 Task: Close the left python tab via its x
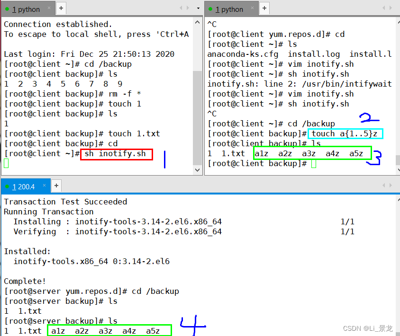50,8
